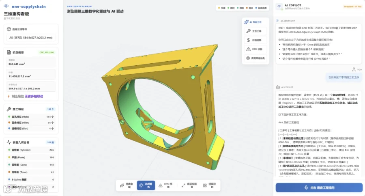Click the suggested prompt about 6061 aluminium cost

tap(312, 54)
